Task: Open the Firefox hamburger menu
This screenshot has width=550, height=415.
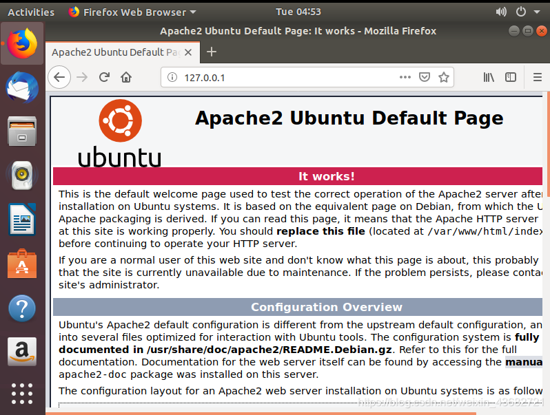Action: coord(538,77)
